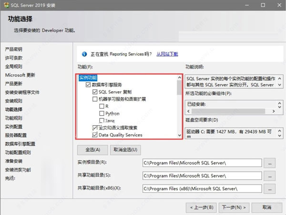
Task: Select 全局规则 step in sidebar
Action: coord(14,66)
